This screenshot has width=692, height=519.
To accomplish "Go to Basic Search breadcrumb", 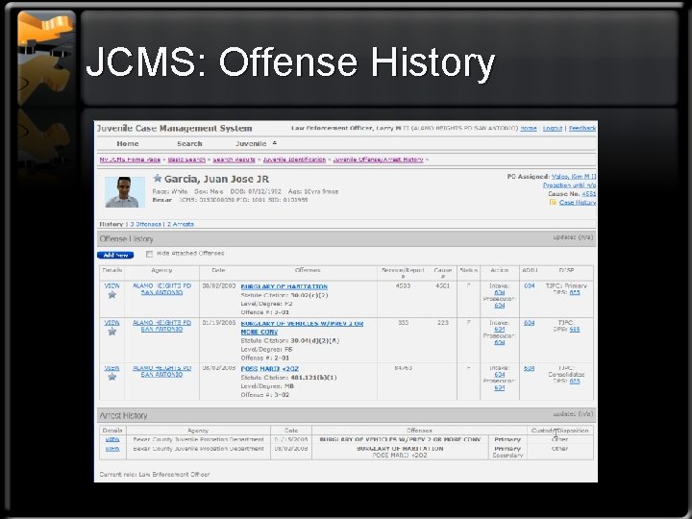I will [186, 160].
